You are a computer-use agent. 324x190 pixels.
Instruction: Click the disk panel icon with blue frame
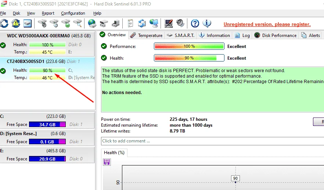tap(28, 23)
